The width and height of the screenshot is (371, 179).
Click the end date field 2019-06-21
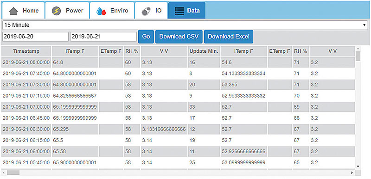103,37
